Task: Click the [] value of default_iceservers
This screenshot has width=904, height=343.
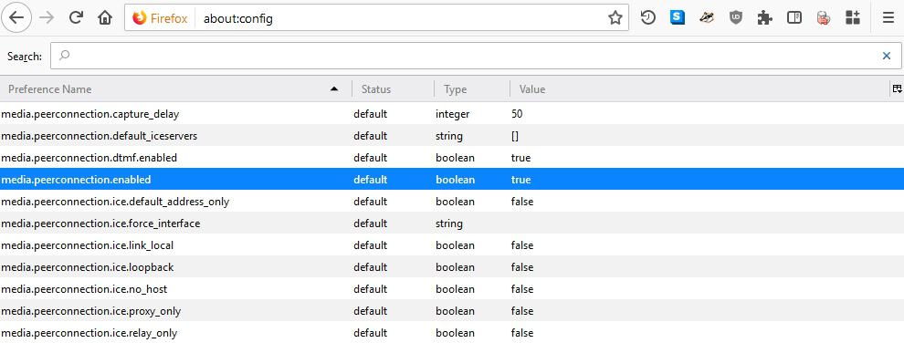Action: click(515, 137)
